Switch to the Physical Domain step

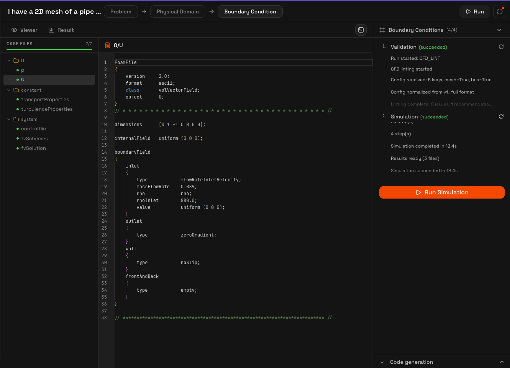[x=177, y=11]
